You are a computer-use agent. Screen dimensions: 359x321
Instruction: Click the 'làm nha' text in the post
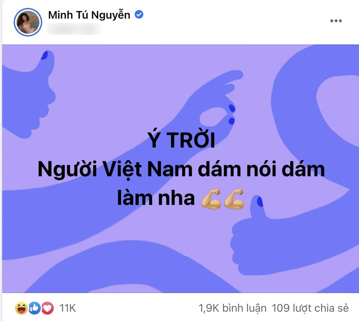pos(156,198)
